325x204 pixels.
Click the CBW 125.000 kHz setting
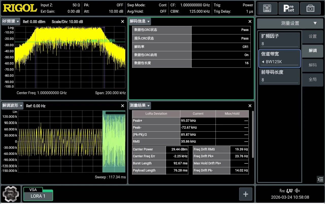pyautogui.click(x=190, y=11)
